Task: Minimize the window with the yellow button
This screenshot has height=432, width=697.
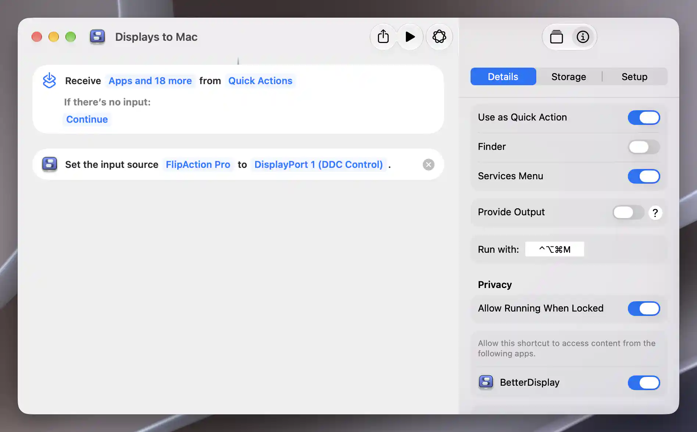Action: (x=54, y=37)
